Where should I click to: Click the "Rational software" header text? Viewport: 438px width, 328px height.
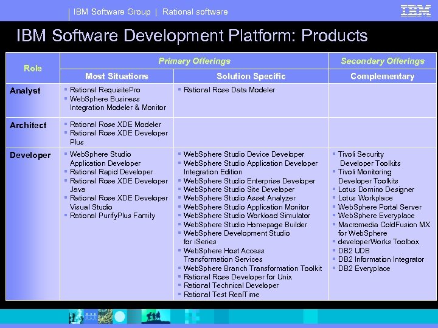[x=195, y=12]
